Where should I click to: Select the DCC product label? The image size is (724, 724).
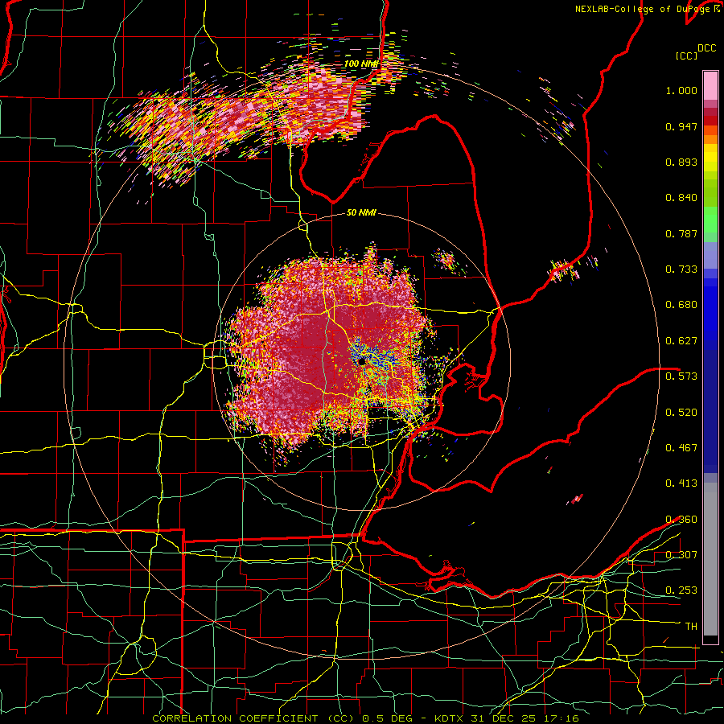[706, 48]
